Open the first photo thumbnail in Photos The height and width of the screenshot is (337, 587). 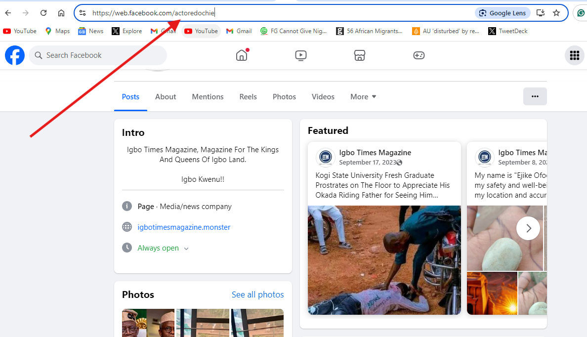tap(148, 323)
